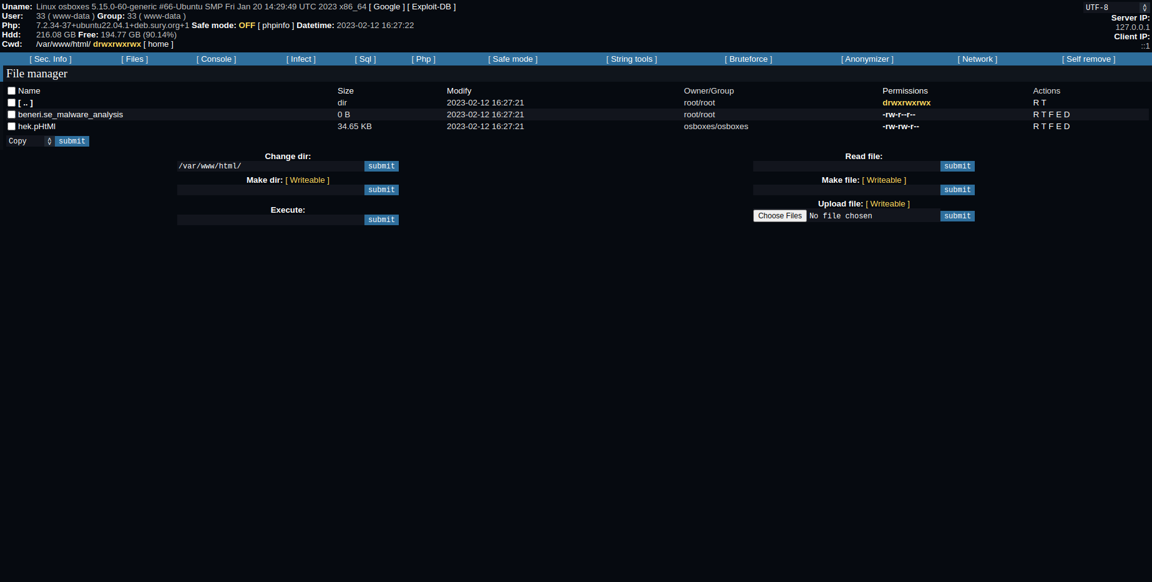The width and height of the screenshot is (1152, 582).
Task: Submit the Execute command form
Action: click(381, 220)
